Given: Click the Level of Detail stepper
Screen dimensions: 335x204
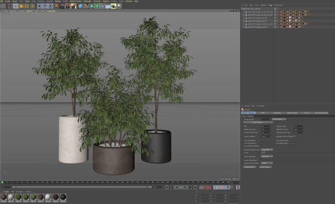Looking at the screenshot, I should click(x=270, y=137).
